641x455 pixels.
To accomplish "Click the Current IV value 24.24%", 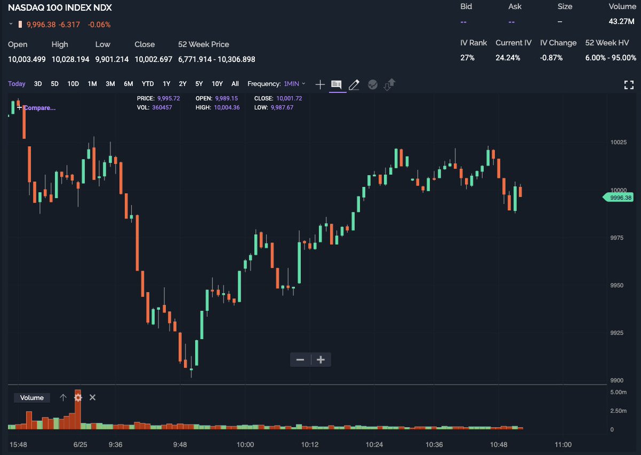I will coord(508,58).
